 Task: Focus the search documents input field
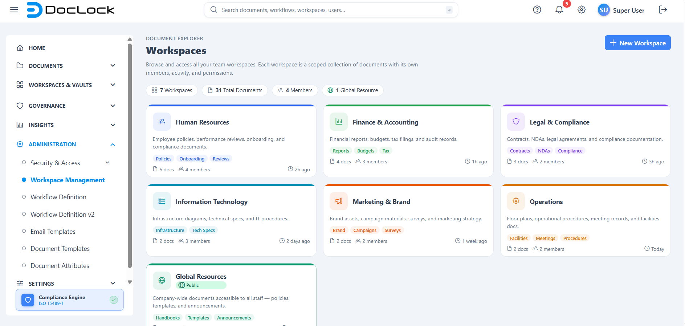coord(331,10)
